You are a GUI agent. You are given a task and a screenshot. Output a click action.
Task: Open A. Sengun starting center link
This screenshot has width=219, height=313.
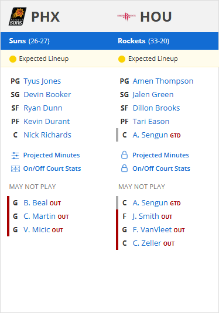pos(150,135)
